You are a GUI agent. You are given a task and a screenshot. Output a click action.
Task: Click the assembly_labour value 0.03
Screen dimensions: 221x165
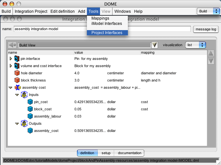(78, 116)
